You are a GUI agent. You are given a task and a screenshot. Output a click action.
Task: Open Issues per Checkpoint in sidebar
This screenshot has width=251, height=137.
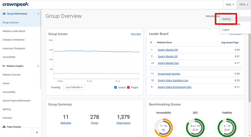point(14,48)
